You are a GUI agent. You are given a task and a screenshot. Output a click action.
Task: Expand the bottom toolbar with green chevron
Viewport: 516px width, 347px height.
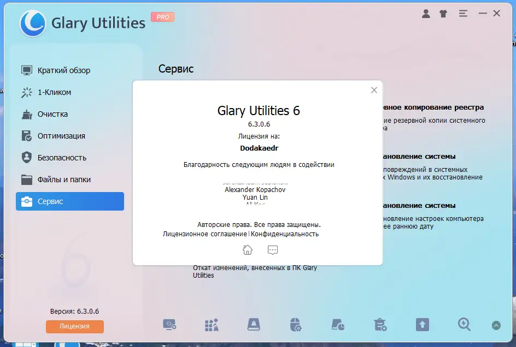[496, 325]
